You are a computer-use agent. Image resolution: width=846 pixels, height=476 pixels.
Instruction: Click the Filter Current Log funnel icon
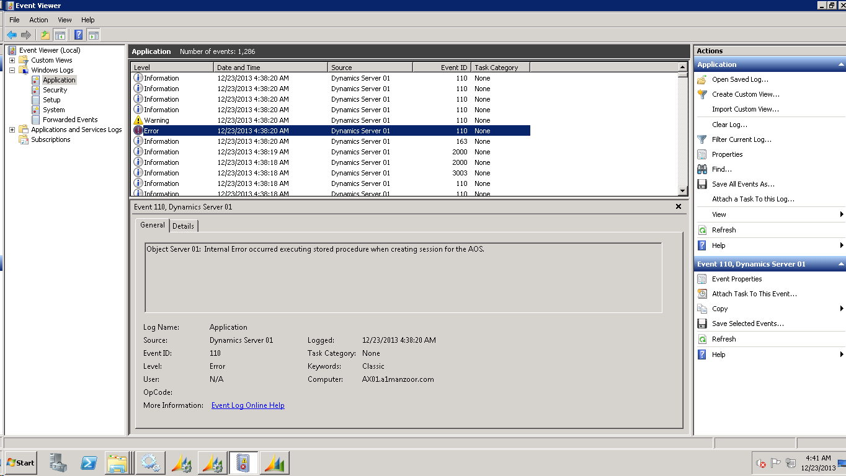(701, 139)
